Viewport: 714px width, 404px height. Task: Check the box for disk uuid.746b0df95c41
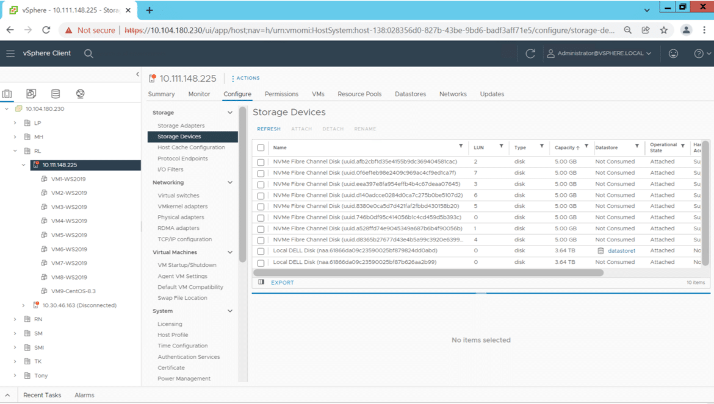click(x=261, y=218)
